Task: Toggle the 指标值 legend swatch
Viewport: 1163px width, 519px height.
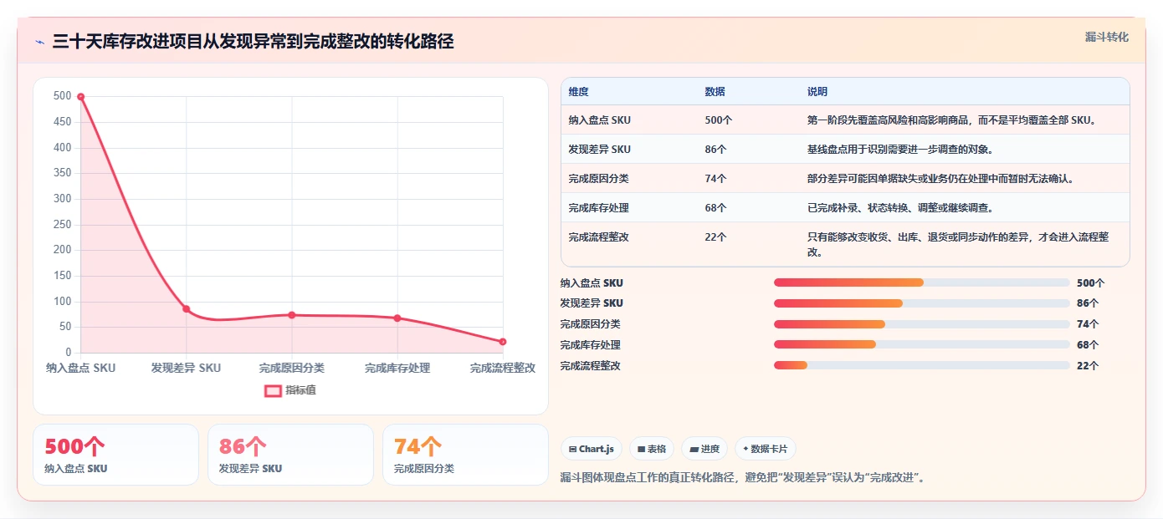Action: click(x=273, y=390)
